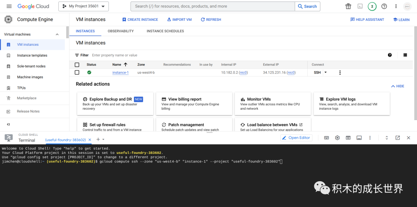Open column display options icon
Viewport: 417px width, 207px height.
pos(405,55)
